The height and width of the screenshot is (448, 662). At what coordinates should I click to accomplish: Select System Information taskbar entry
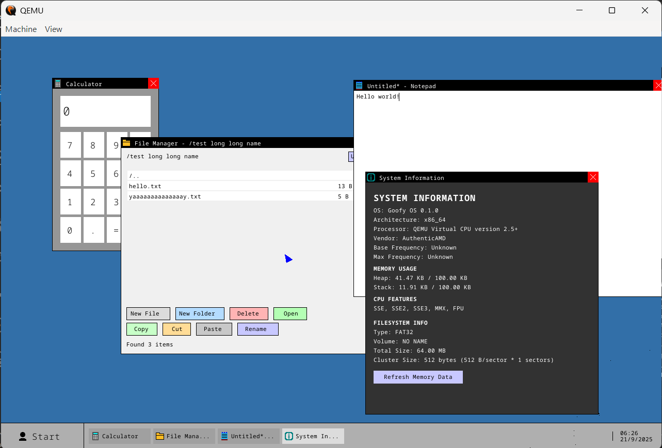click(x=313, y=436)
